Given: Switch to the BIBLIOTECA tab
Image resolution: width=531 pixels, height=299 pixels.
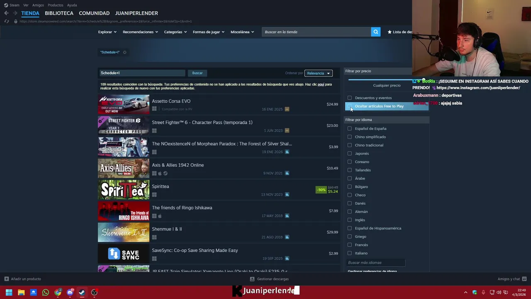Looking at the screenshot, I should coord(59,13).
